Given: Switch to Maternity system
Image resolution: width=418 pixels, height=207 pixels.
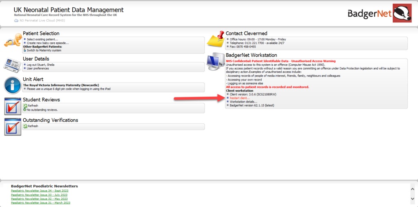Looking at the screenshot, I should (44, 50).
